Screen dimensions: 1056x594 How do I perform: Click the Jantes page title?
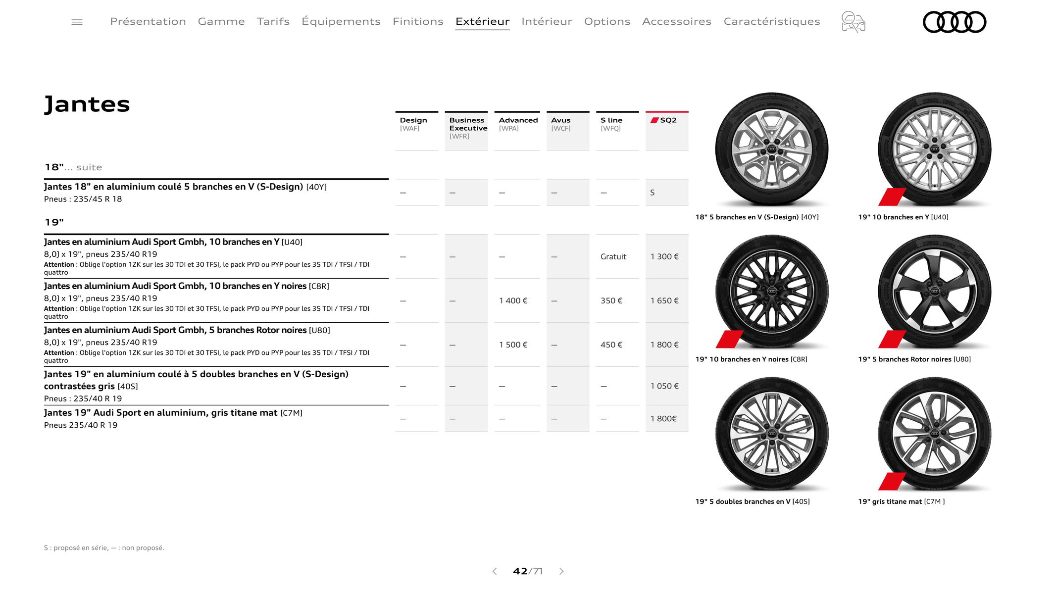point(87,104)
